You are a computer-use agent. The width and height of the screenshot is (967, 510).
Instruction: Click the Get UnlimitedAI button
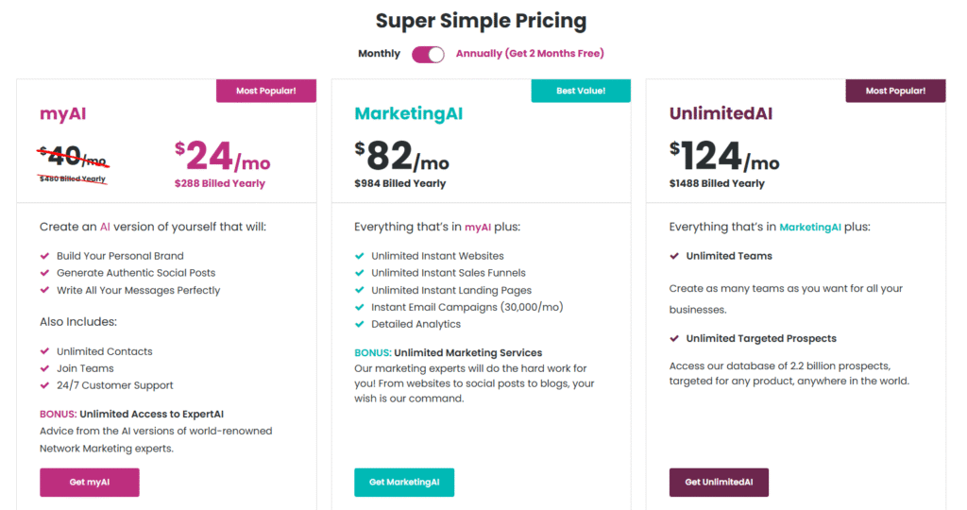tap(719, 483)
